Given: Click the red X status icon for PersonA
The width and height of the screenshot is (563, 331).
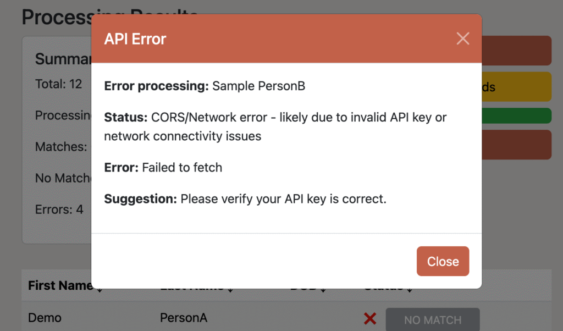Looking at the screenshot, I should coord(369,318).
